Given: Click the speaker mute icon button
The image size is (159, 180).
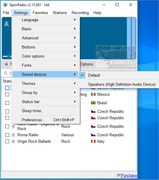Looking at the screenshot, I should [6, 64].
